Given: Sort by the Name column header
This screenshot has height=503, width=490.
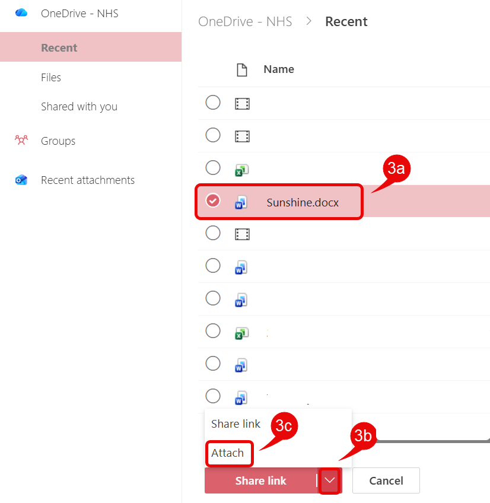Looking at the screenshot, I should coord(279,69).
